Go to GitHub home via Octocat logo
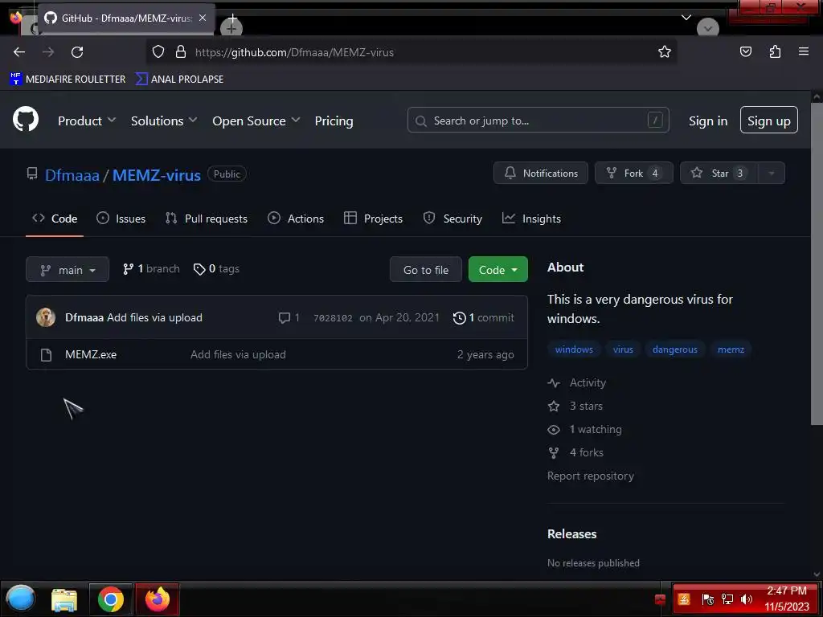The height and width of the screenshot is (617, 823). pos(26,119)
